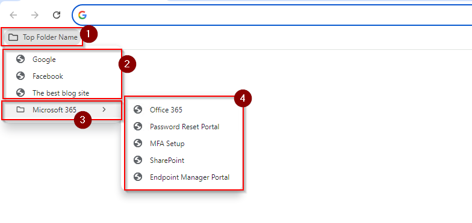Screen dimensions: 472x223
Task: Click the globe icon next to SharePoint
Action: [x=138, y=160]
